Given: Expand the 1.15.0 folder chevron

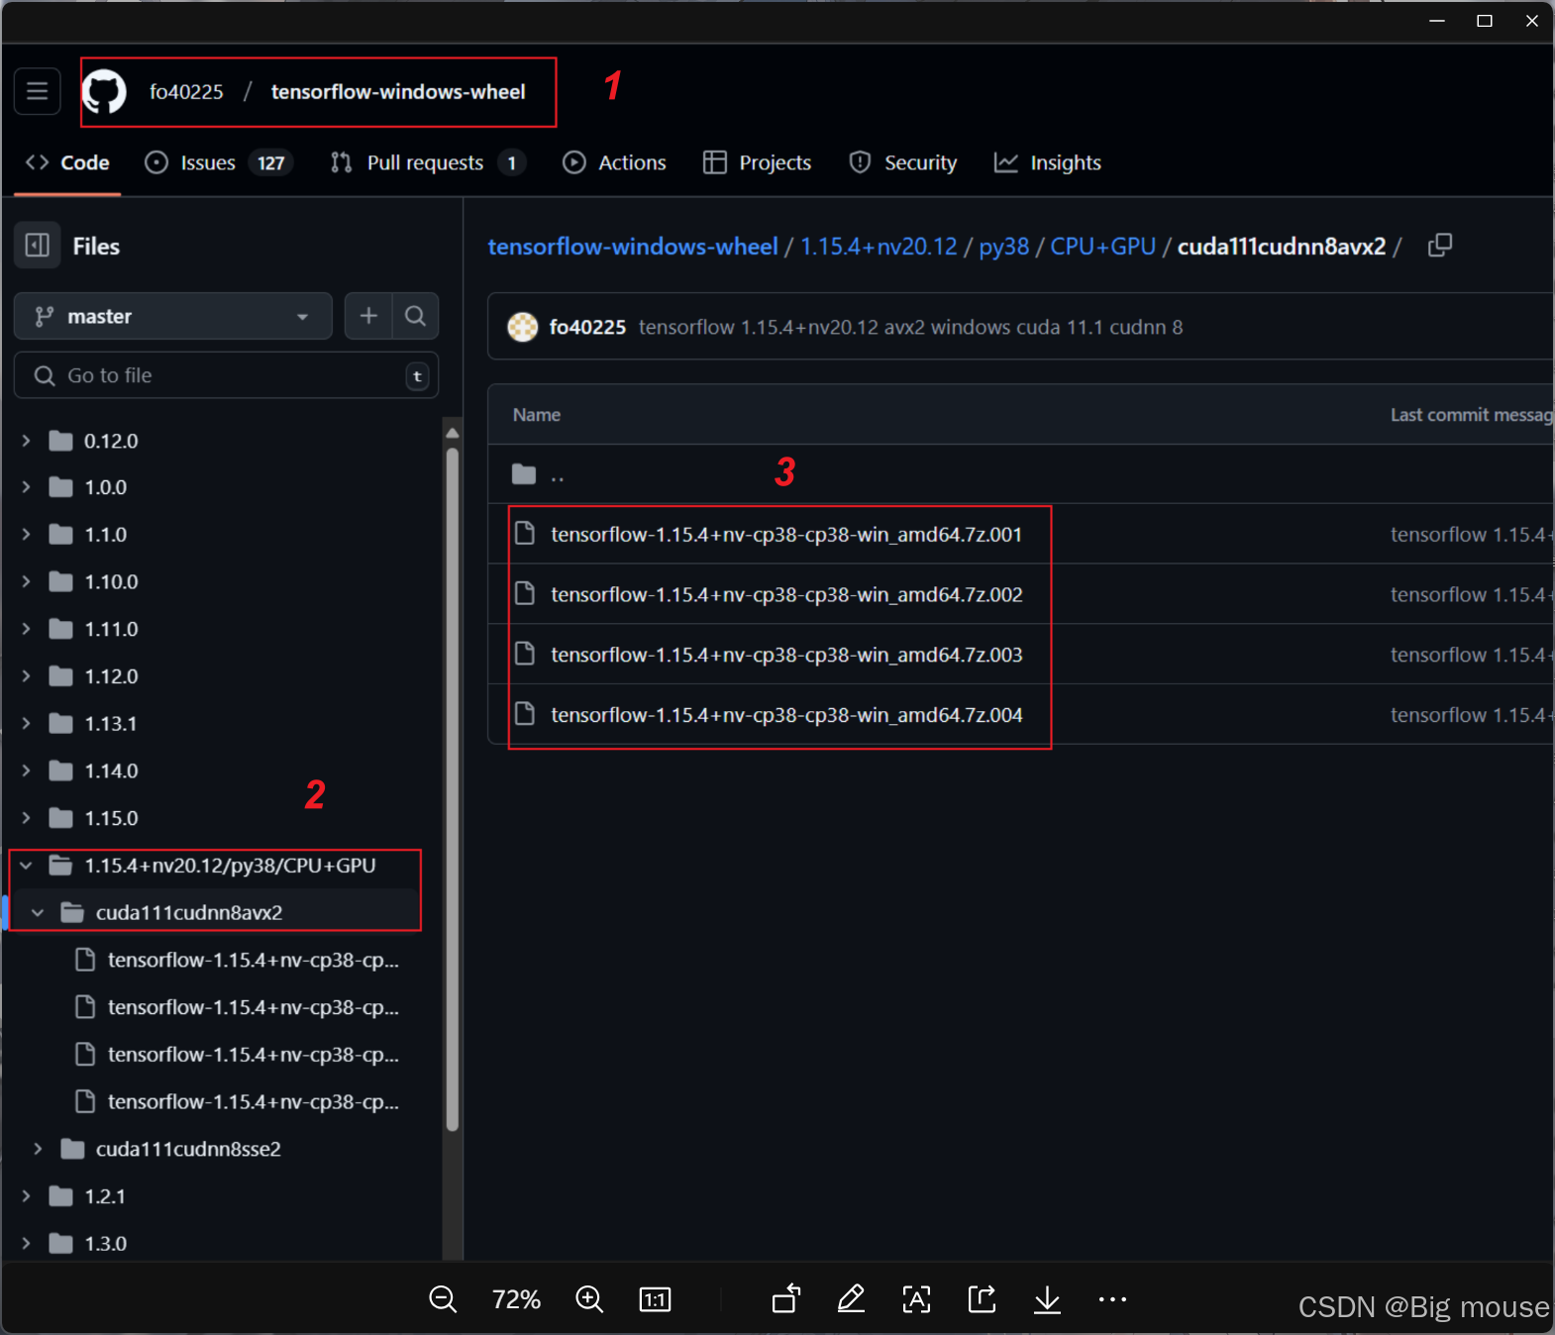Looking at the screenshot, I should pyautogui.click(x=27, y=818).
